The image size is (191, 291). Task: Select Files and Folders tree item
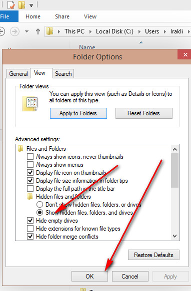(x=46, y=149)
